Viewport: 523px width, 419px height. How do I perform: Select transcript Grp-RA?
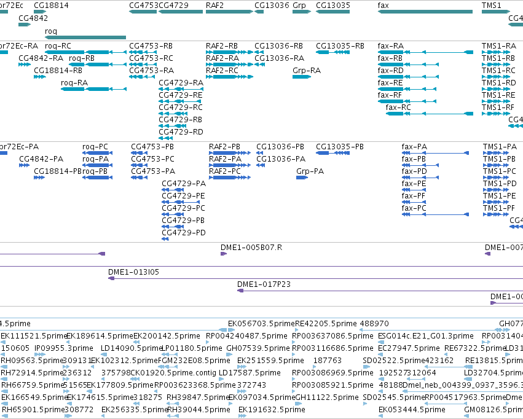tap(302, 77)
